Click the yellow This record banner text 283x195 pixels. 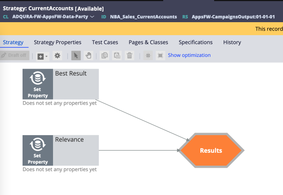tap(269, 29)
